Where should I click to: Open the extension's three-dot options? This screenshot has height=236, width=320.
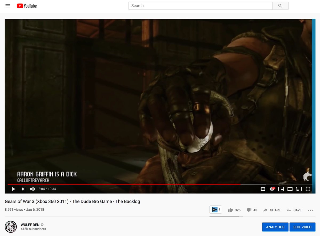click(219, 210)
